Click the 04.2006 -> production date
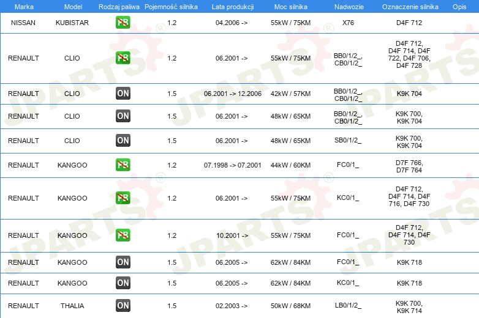This screenshot has width=479, height=318. [x=232, y=23]
